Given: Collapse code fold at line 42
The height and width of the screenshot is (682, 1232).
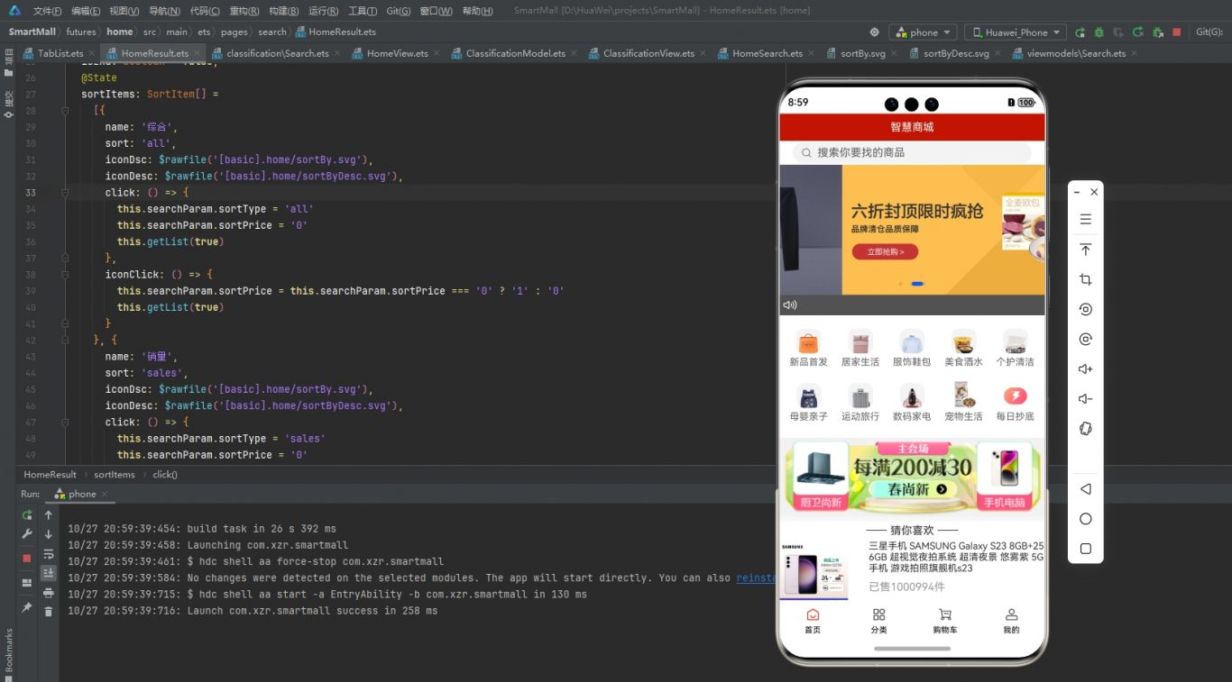Looking at the screenshot, I should click(65, 340).
